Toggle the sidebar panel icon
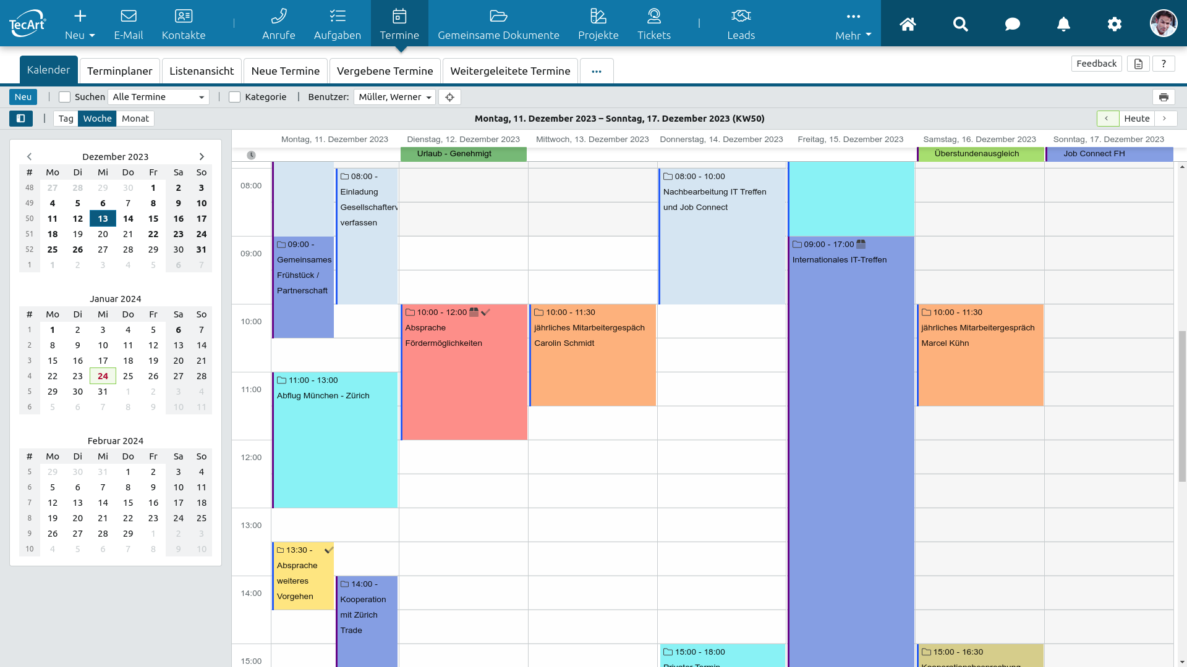The image size is (1187, 667). tap(20, 119)
